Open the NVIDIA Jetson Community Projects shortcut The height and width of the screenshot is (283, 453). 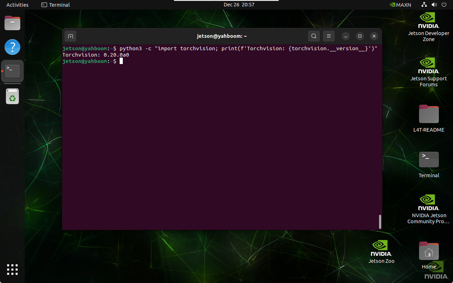point(428,201)
